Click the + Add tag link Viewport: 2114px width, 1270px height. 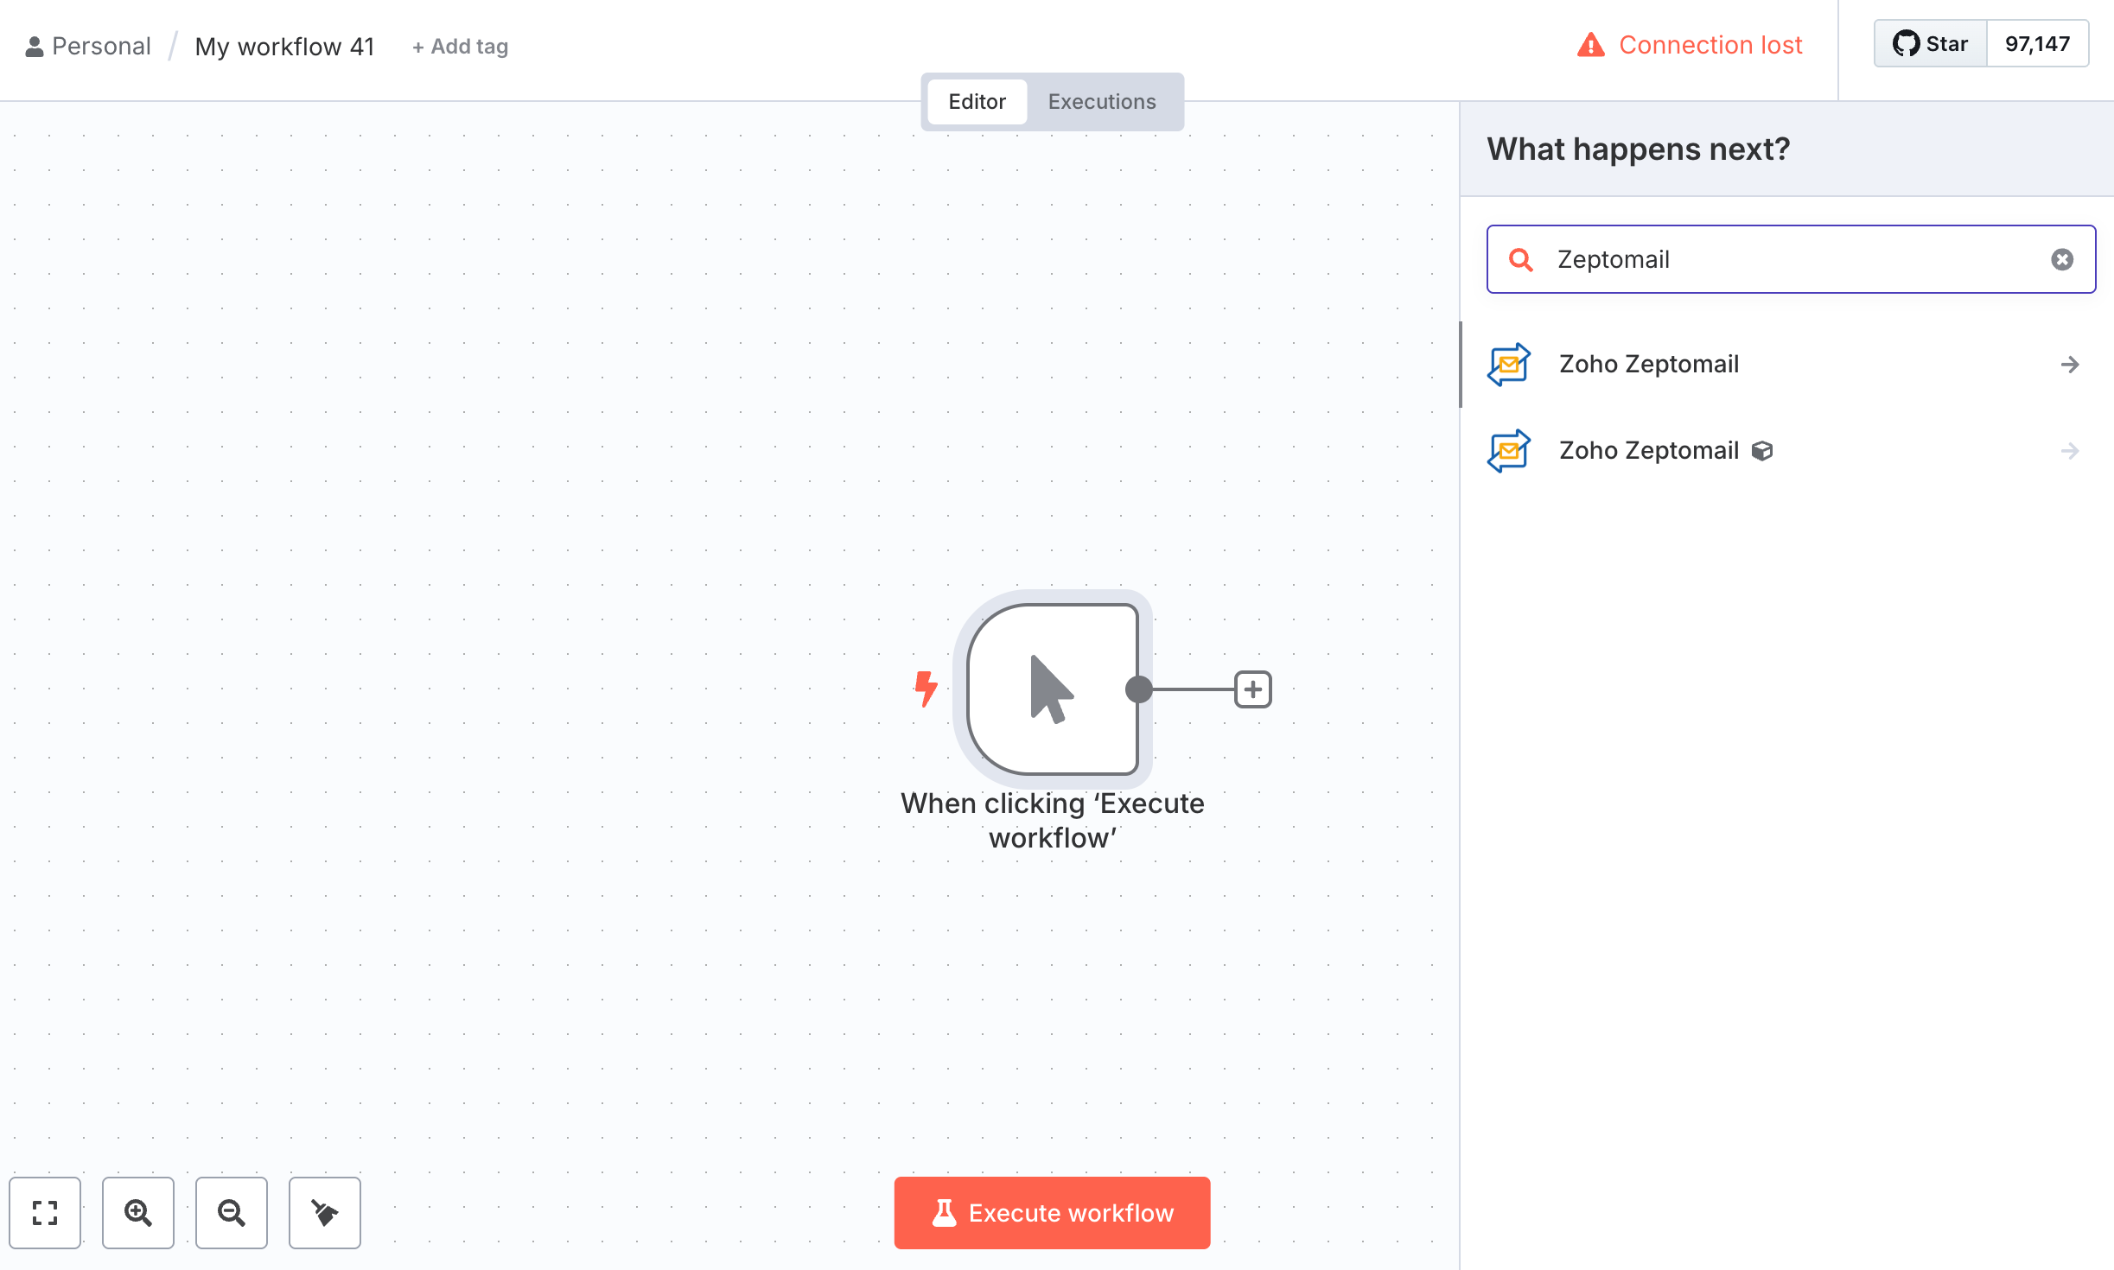point(460,47)
